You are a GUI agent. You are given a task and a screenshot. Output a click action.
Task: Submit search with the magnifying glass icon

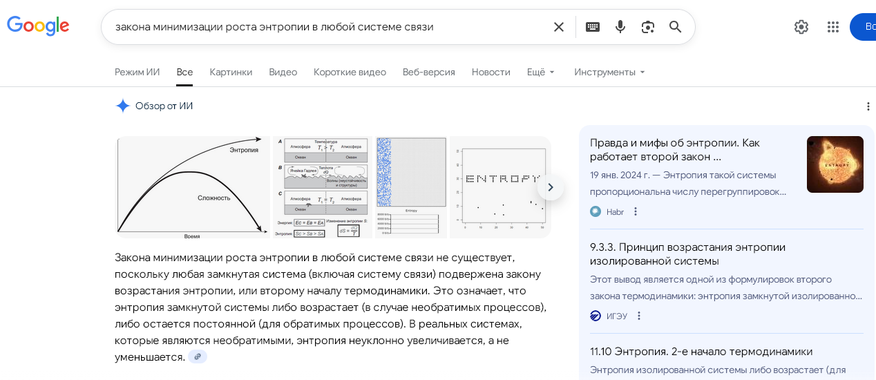(676, 27)
